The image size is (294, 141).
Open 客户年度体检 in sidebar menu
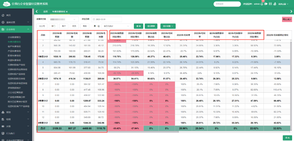[14, 46]
